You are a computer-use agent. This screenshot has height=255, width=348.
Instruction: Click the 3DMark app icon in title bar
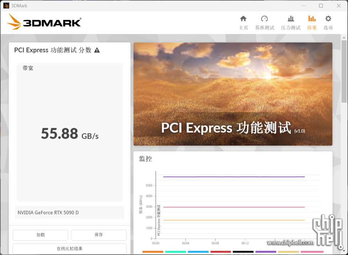coord(6,6)
